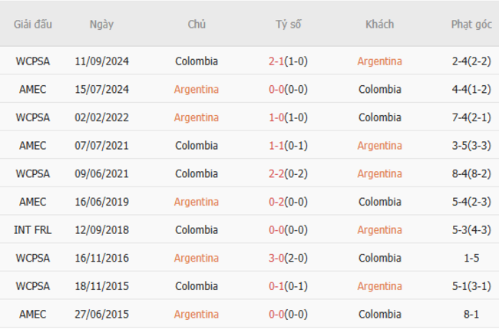This screenshot has width=499, height=333.
Task: Click the Khách column header
Action: coord(379,24)
